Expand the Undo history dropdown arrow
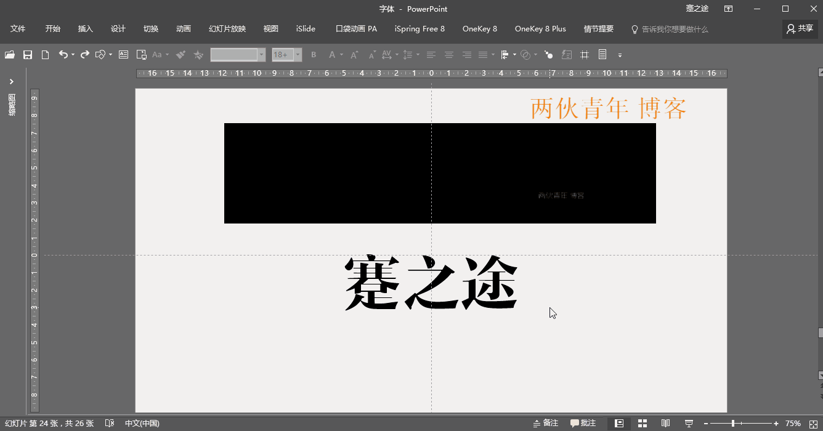823x431 pixels. click(72, 54)
